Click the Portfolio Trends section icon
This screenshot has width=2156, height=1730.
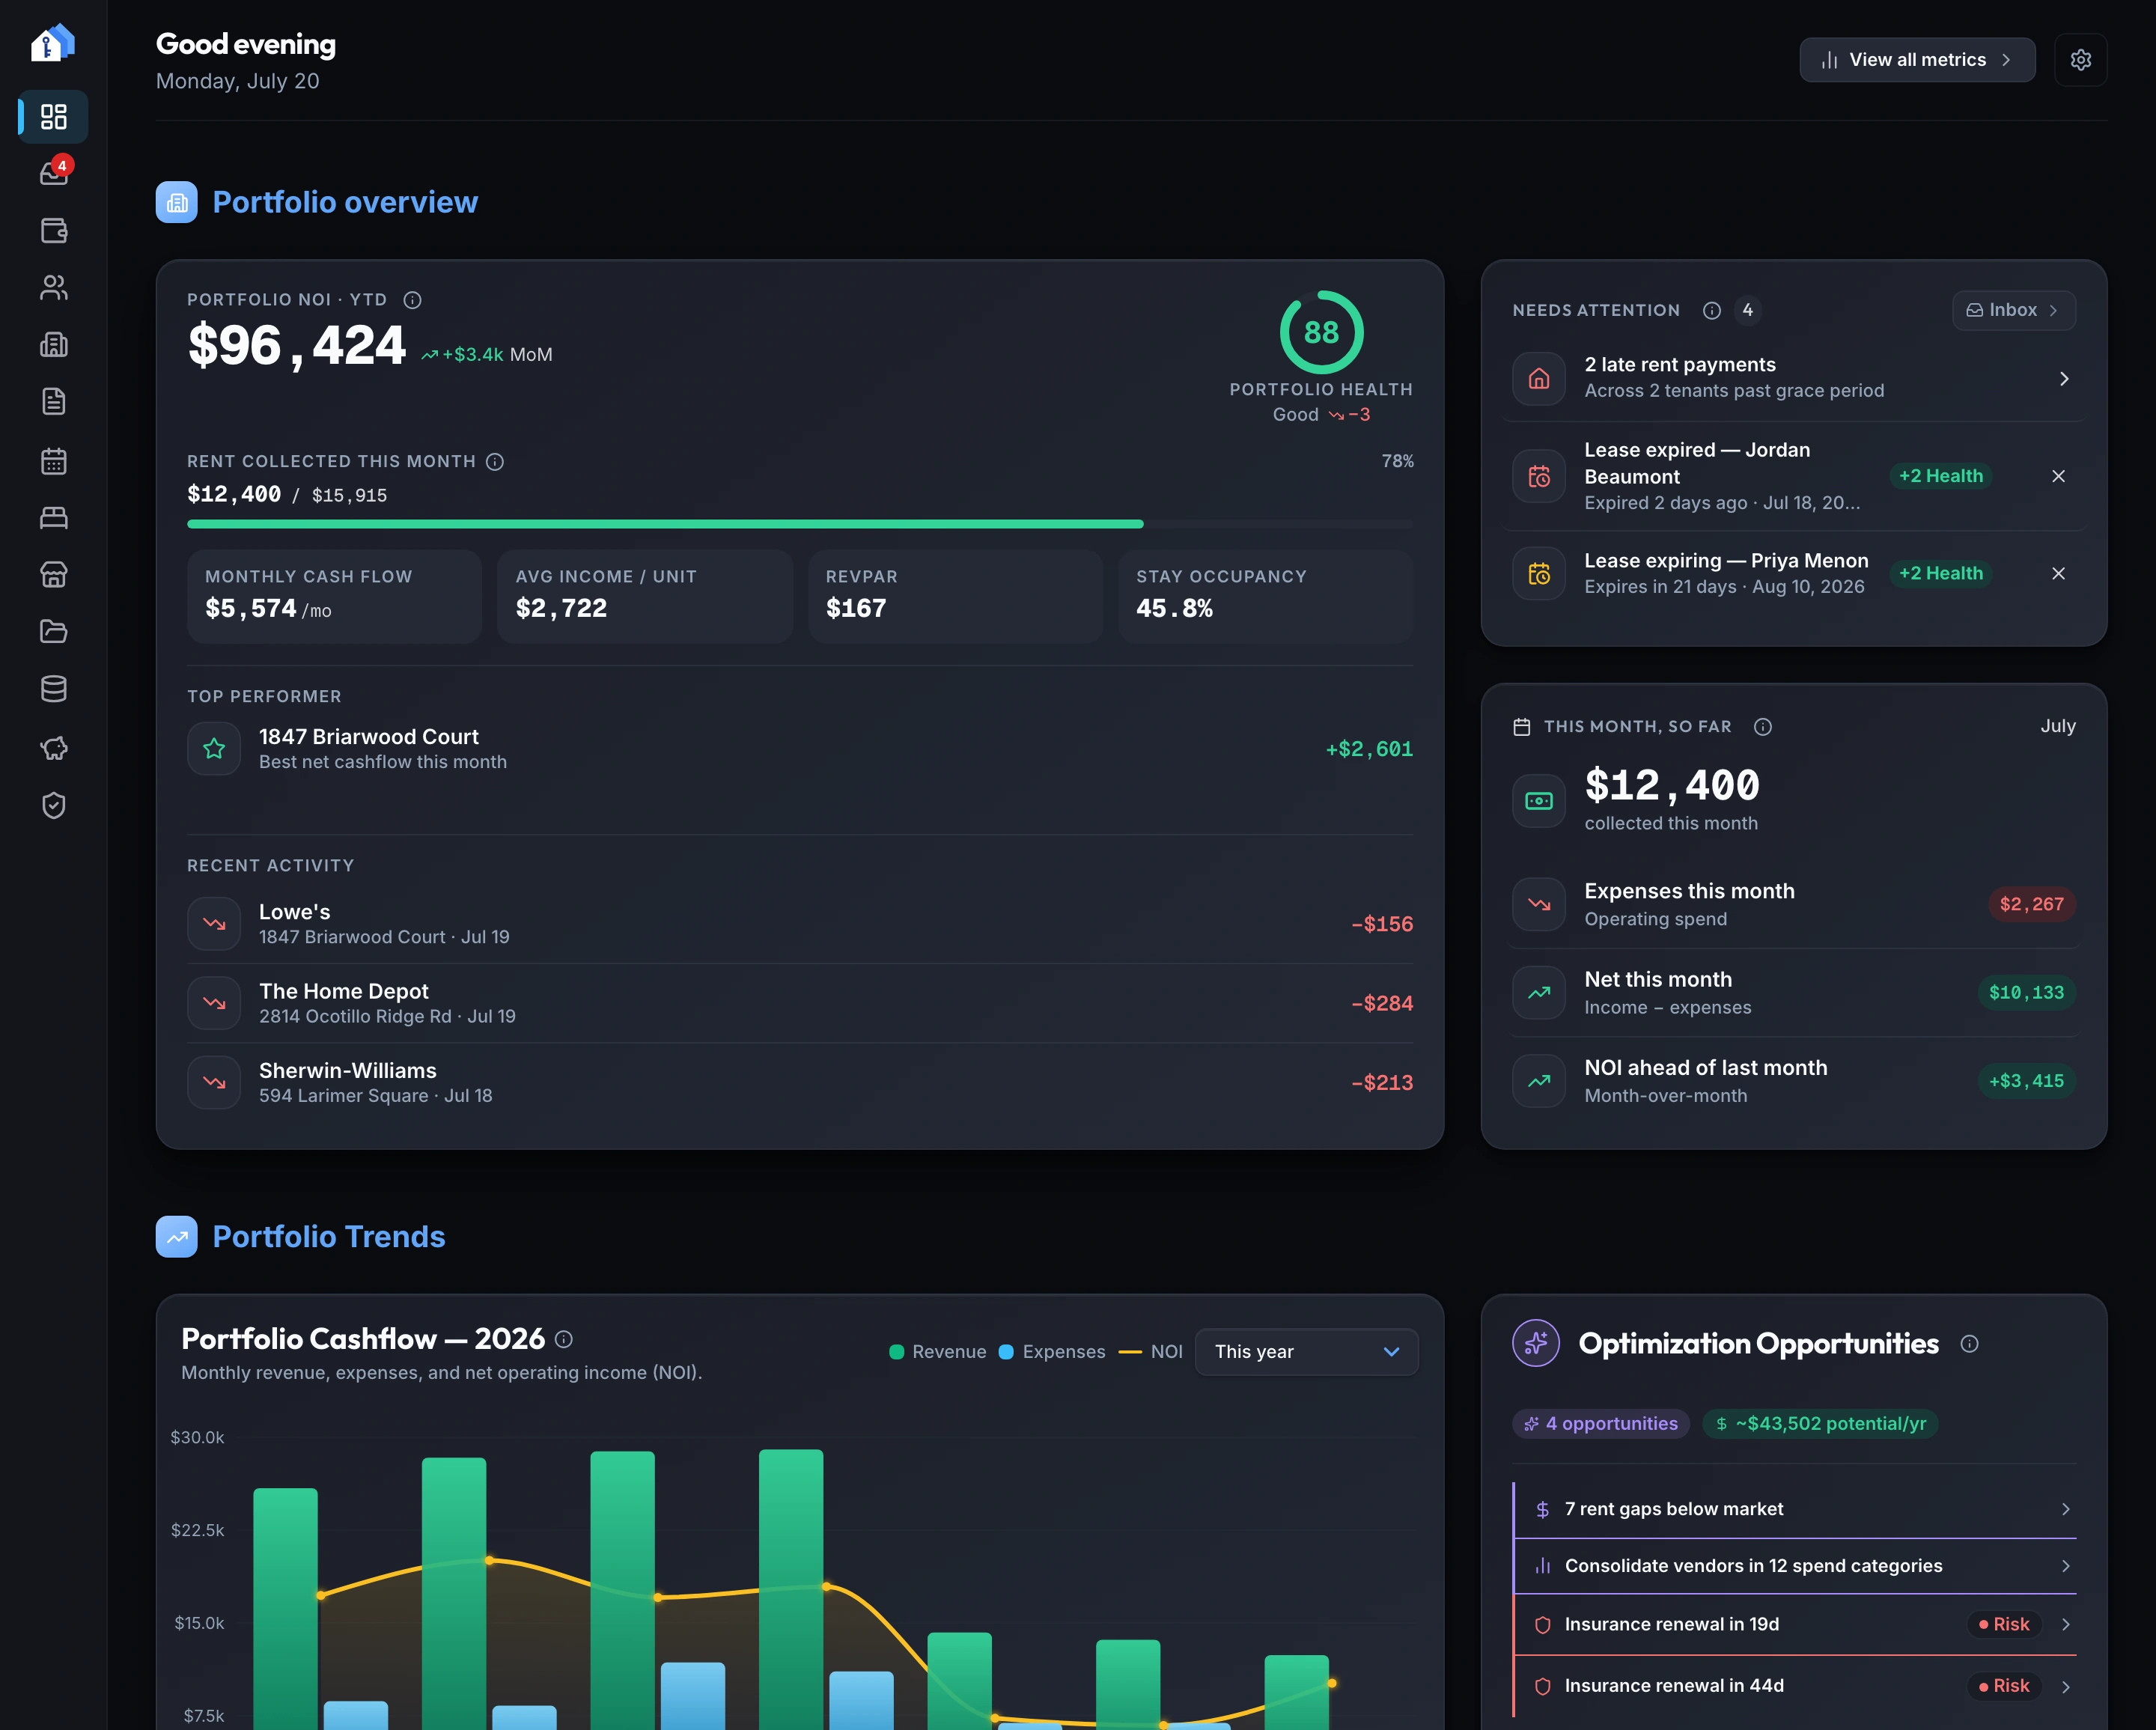pos(177,1237)
